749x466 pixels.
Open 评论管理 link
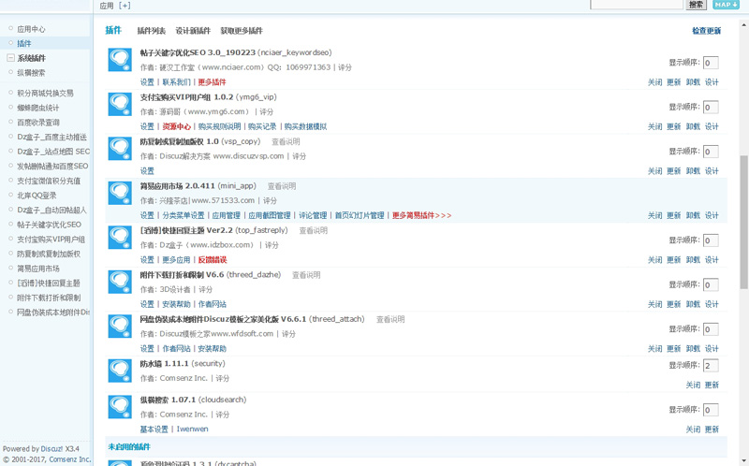point(313,215)
